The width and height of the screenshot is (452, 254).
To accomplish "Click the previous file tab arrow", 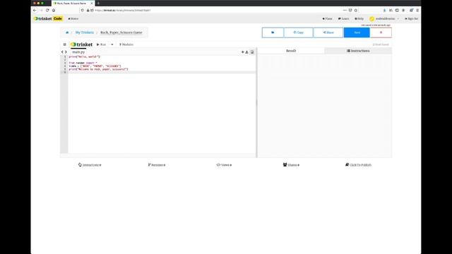I will coord(62,52).
